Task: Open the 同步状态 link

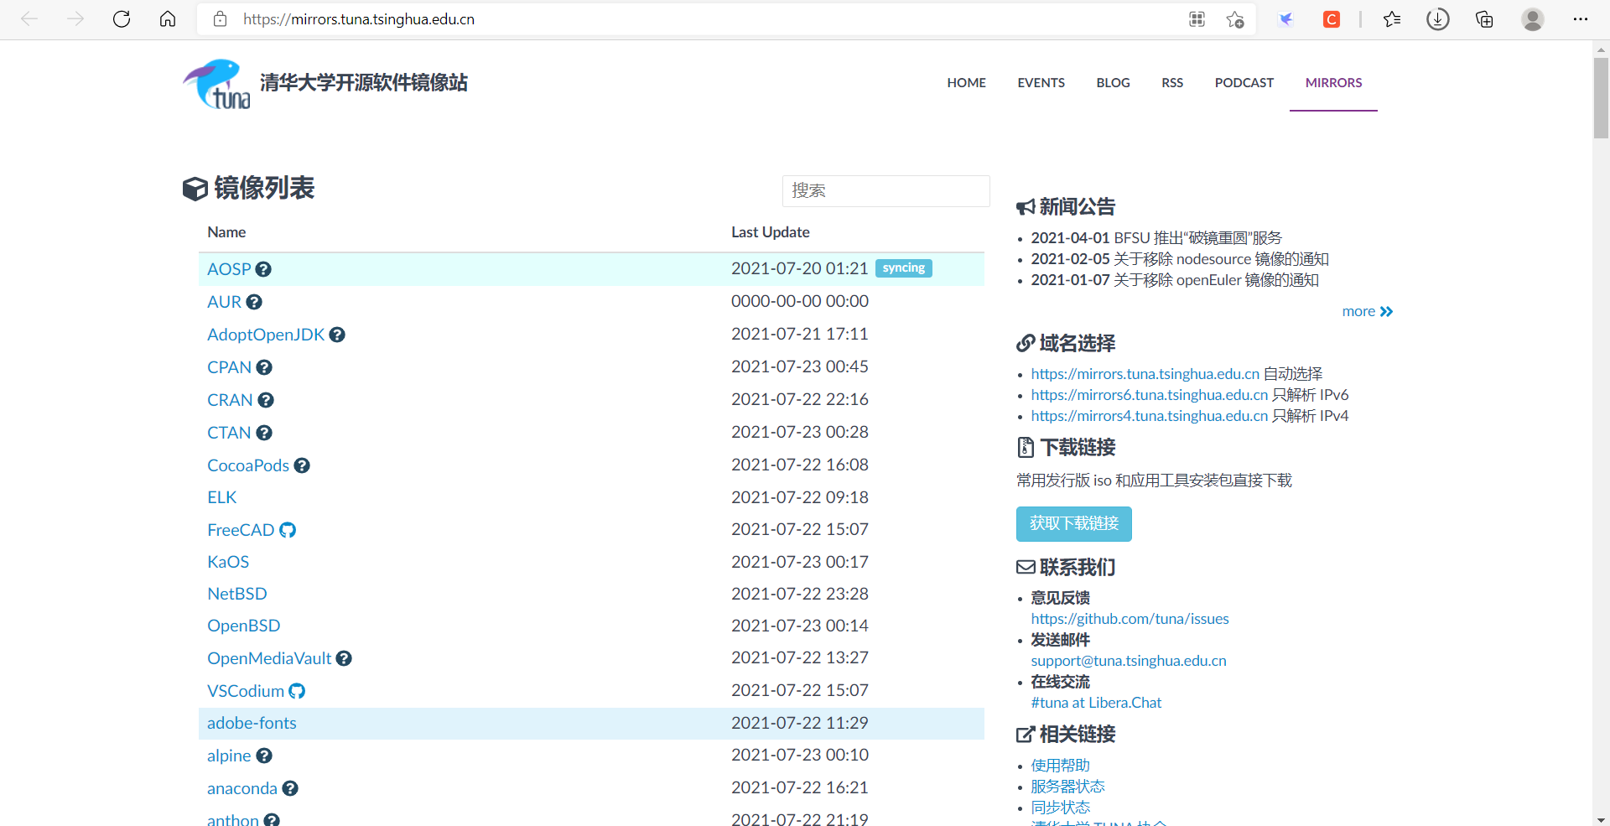Action: (1060, 808)
